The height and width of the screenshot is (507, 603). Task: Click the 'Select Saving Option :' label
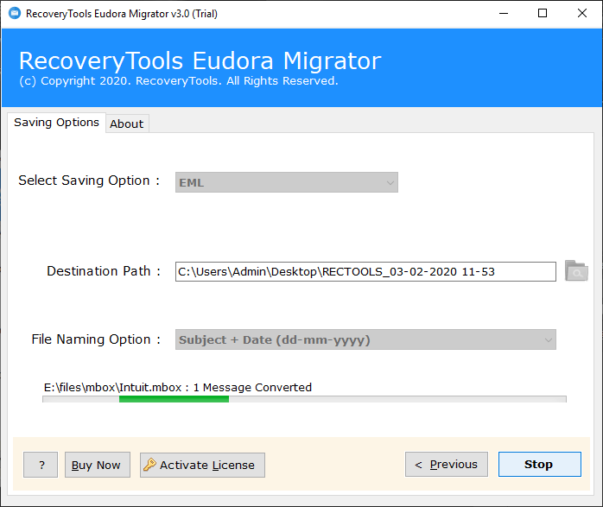(x=89, y=181)
